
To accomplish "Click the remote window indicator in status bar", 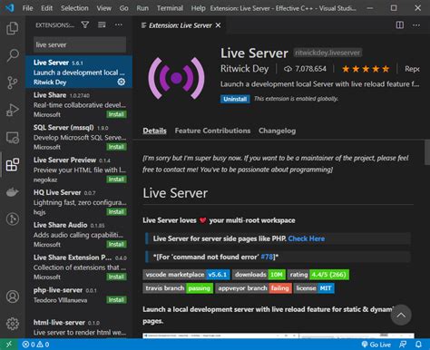I will 9,345.
